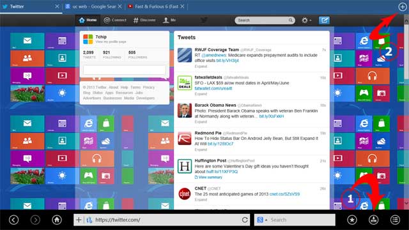This screenshot has width=409, height=230.
Task: Open the fatwallet.com link in tweet
Action: pyautogui.click(x=213, y=88)
